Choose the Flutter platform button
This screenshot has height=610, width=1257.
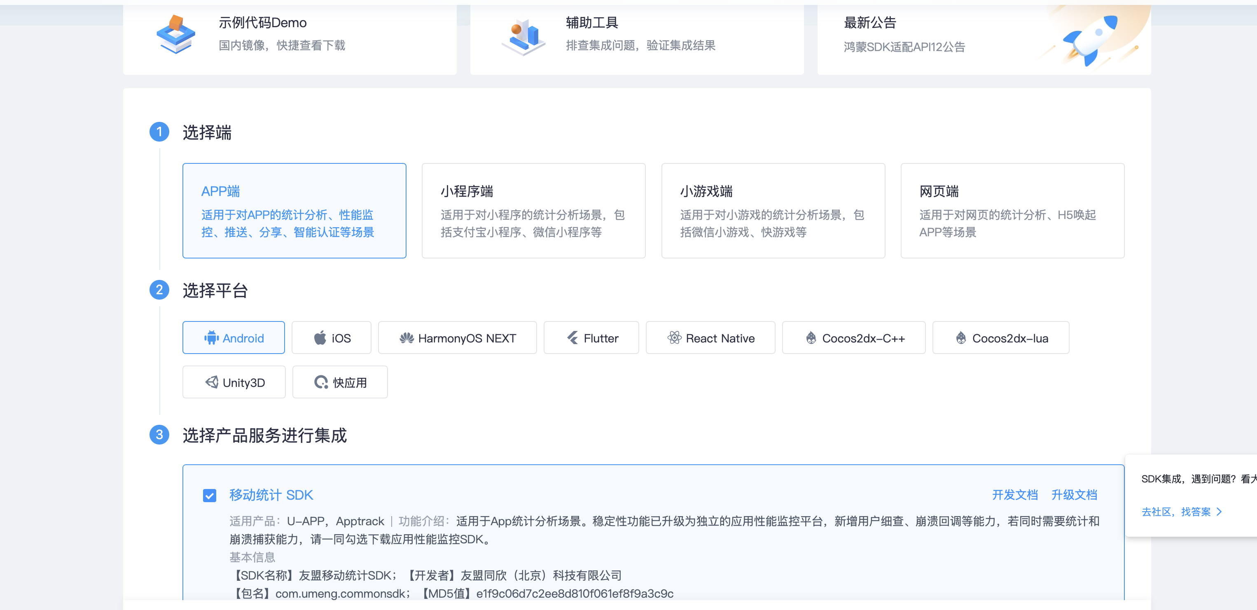pyautogui.click(x=591, y=338)
